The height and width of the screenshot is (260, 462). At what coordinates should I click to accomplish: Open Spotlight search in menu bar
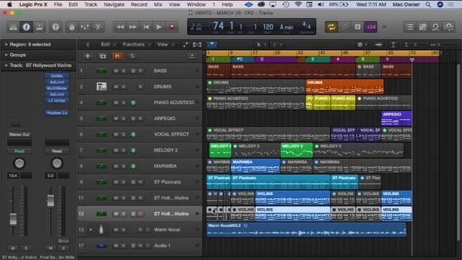tap(428, 4)
